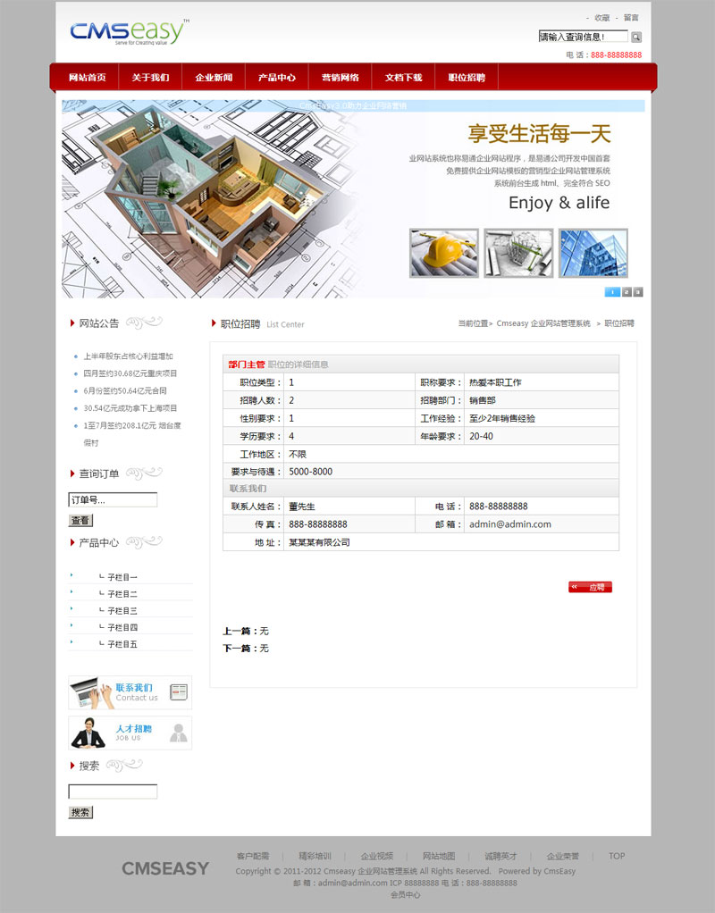Click the TOP link in the footer

(617, 856)
